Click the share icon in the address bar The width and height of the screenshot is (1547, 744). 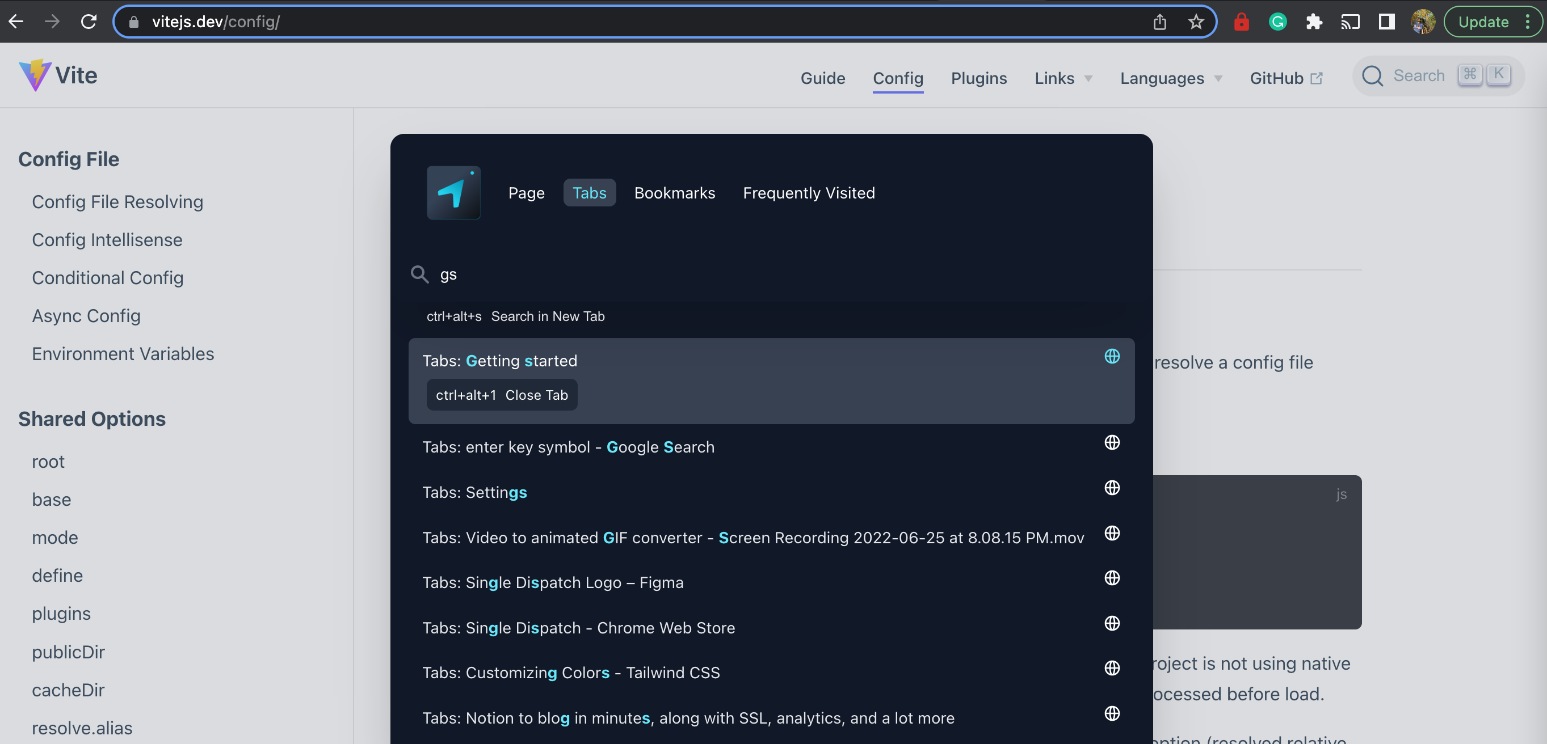(1159, 22)
